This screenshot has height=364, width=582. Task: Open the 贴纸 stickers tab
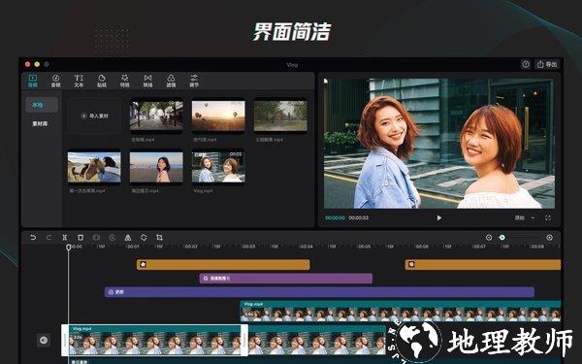tap(102, 81)
